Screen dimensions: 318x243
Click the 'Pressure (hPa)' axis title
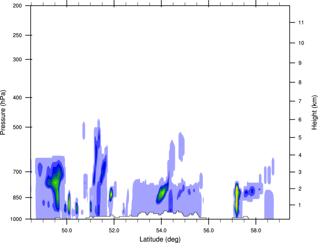[x=3, y=113]
